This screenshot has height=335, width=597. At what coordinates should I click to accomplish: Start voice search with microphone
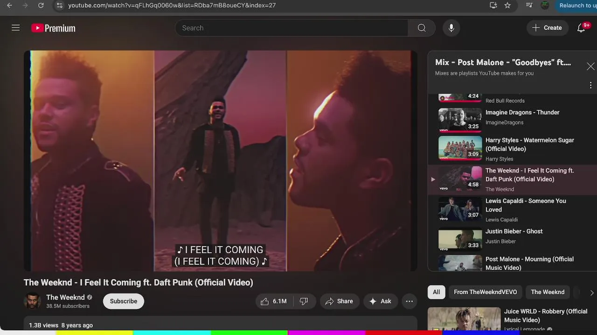pos(451,28)
